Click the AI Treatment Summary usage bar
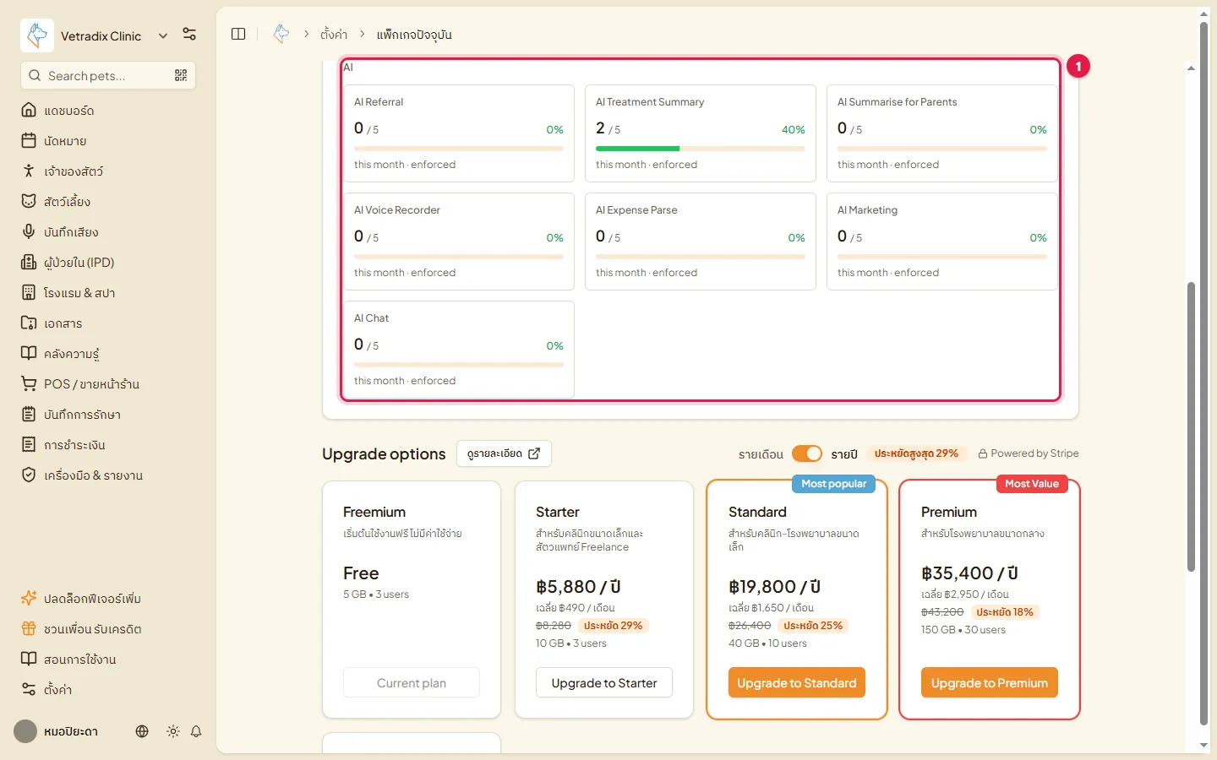Screen dimensions: 1217x760 [x=701, y=149]
